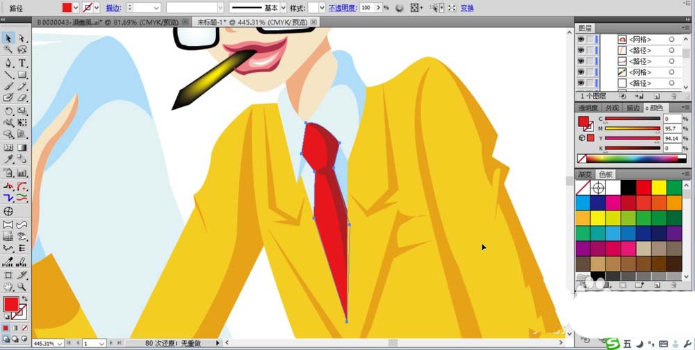This screenshot has width=695, height=350.
Task: Select the Rectangle tool
Action: tap(22, 74)
